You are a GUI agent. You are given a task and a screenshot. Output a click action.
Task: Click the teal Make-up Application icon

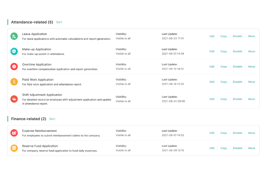pyautogui.click(x=14, y=51)
